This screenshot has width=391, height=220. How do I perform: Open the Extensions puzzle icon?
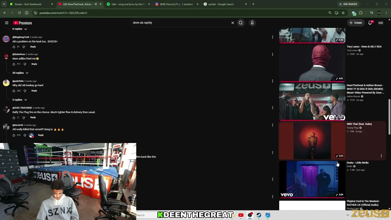361,13
